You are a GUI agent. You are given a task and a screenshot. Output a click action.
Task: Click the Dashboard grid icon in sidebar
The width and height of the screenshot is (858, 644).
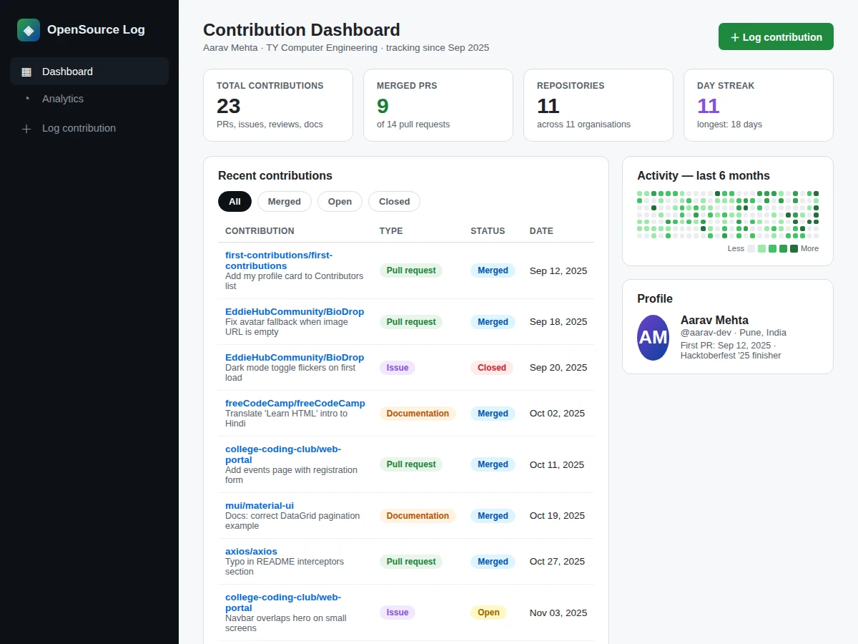click(26, 72)
